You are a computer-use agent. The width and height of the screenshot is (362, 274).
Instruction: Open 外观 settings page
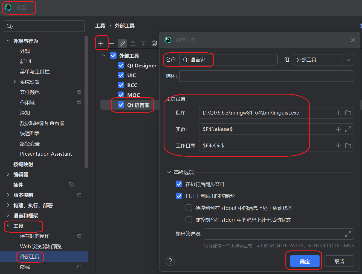pos(25,51)
